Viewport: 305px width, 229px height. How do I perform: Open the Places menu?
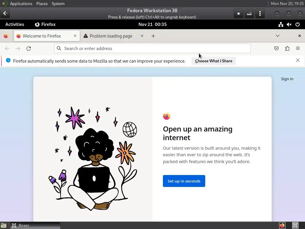[42, 4]
